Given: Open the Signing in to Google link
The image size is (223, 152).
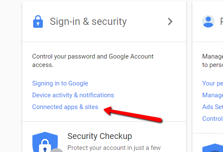Looking at the screenshot, I should 60,83.
